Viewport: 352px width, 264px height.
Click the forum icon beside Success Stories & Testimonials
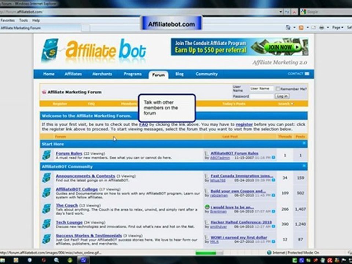pos(47,239)
